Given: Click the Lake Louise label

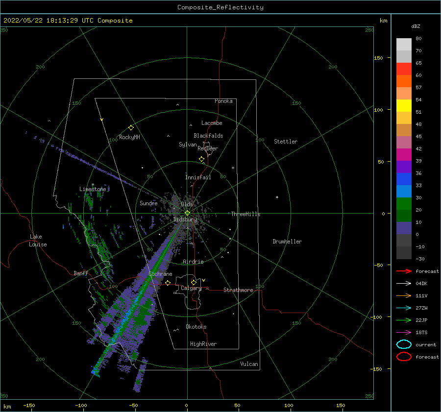Looking at the screenshot, I should tap(38, 241).
